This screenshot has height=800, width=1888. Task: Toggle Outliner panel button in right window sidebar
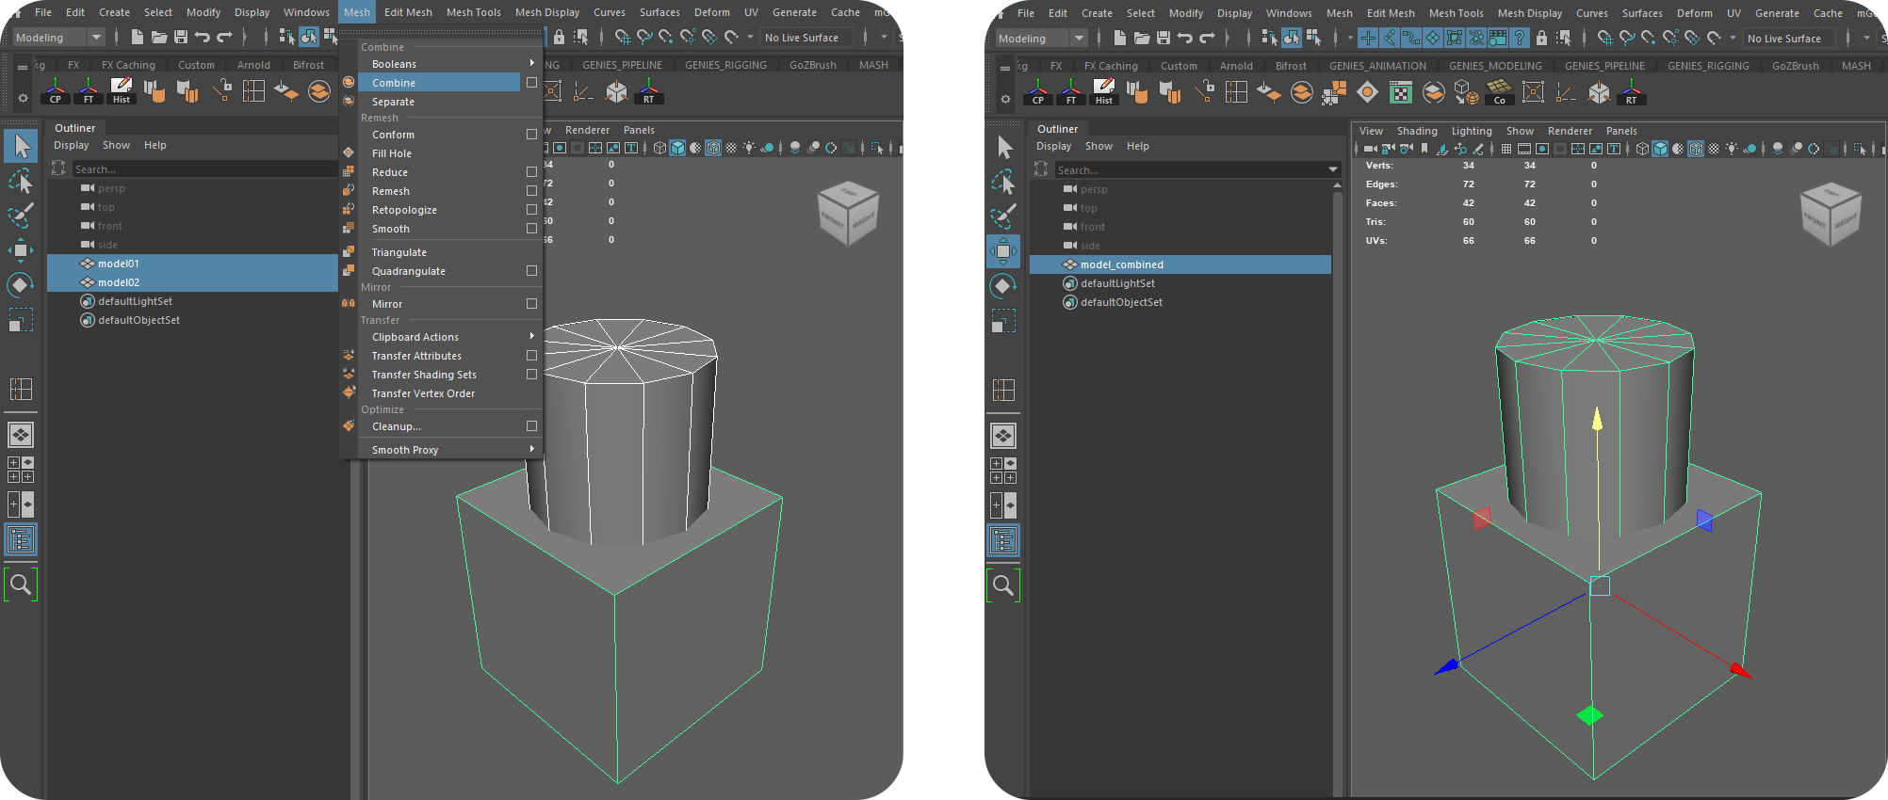point(1003,540)
